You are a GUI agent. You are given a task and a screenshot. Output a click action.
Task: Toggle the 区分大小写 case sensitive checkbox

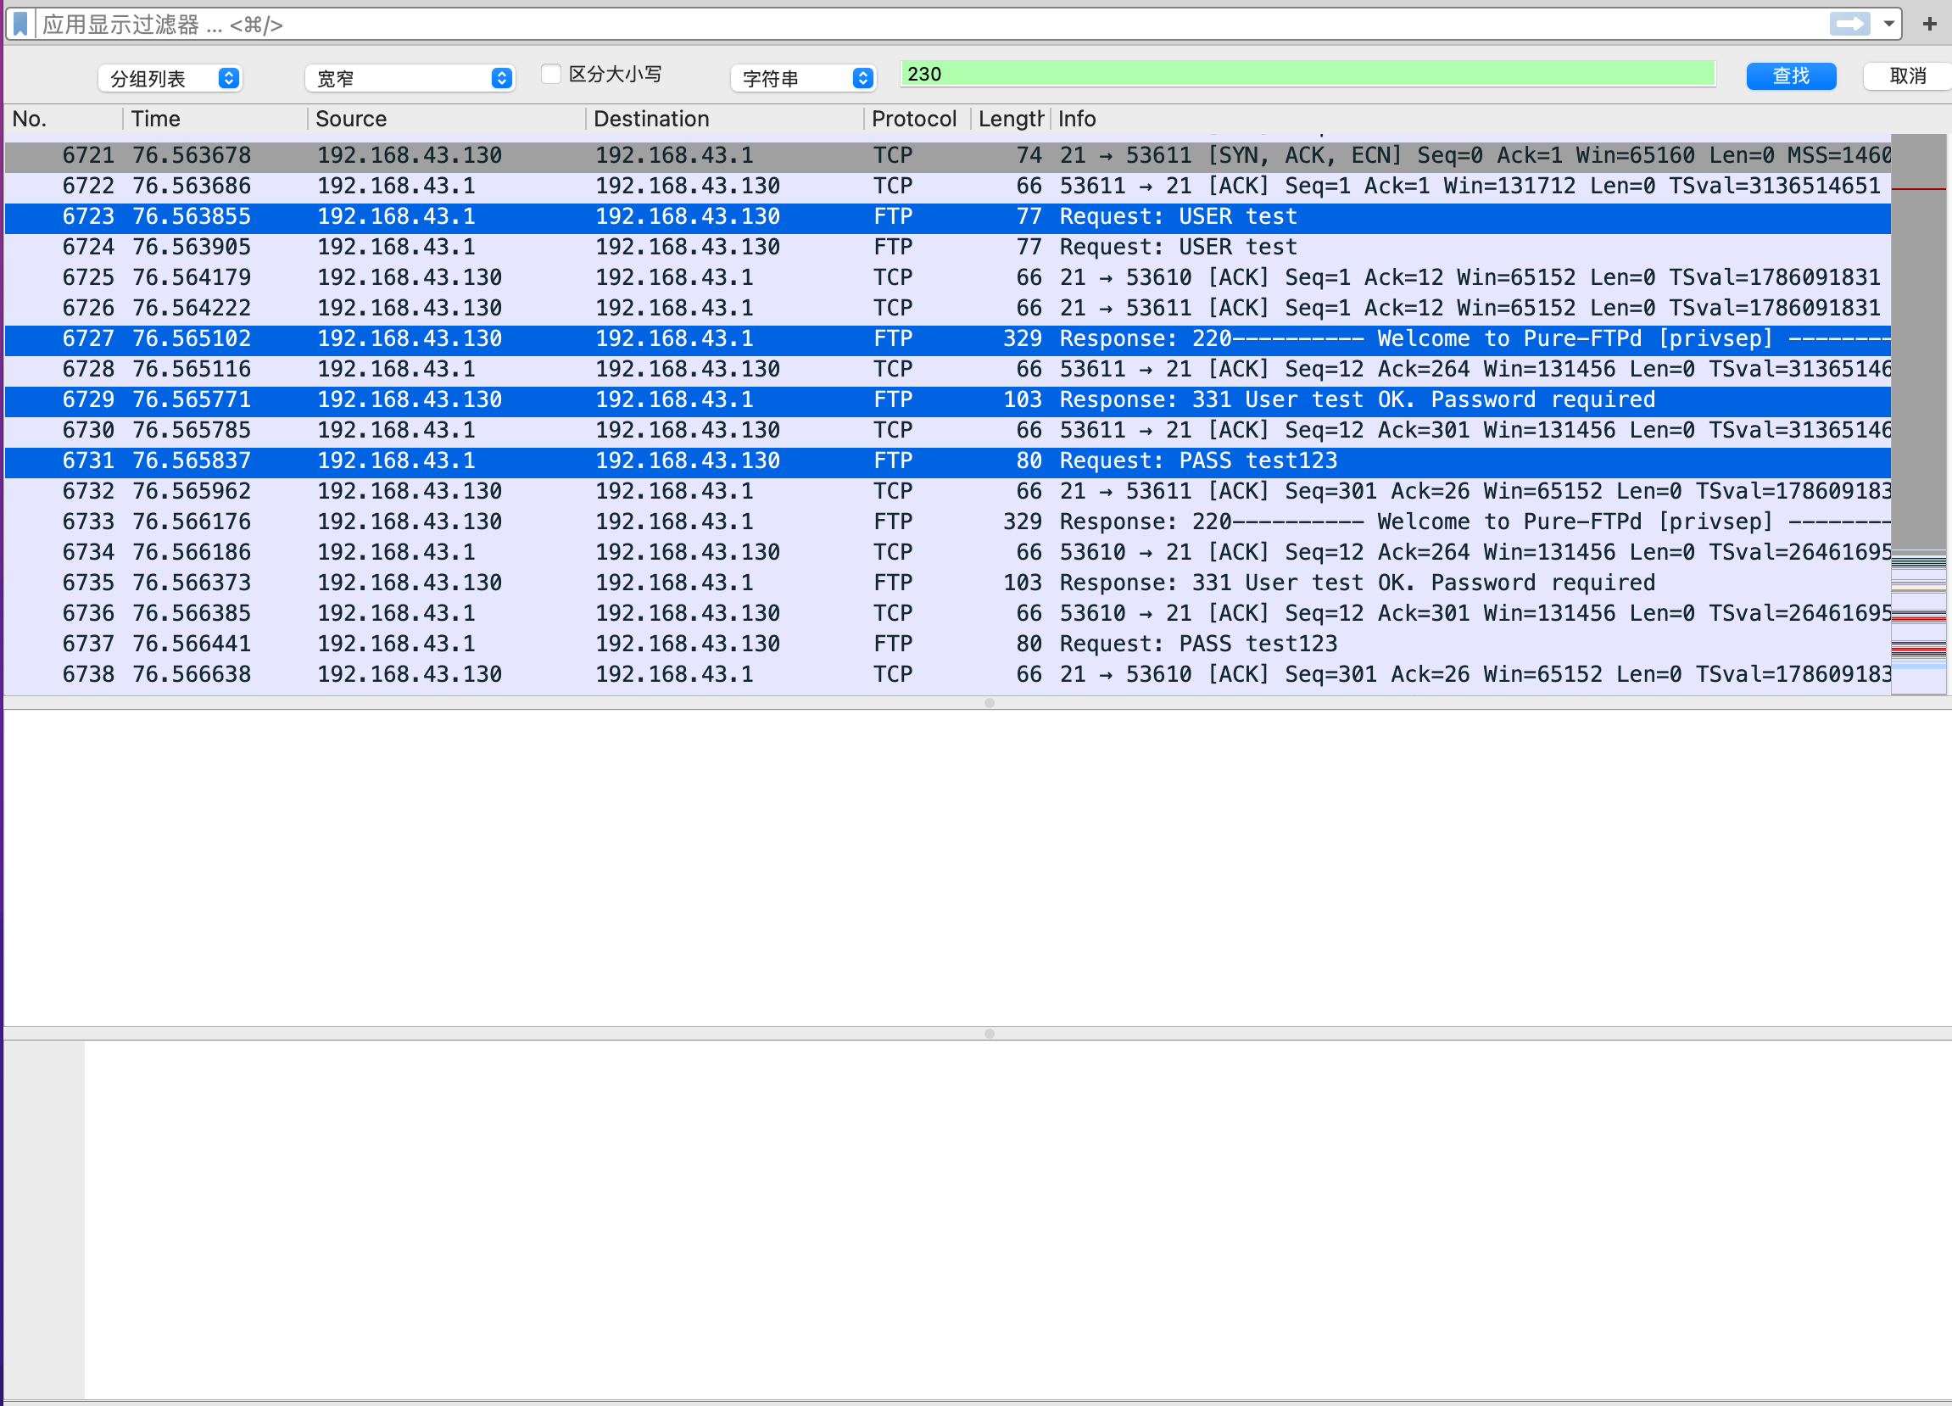(551, 74)
